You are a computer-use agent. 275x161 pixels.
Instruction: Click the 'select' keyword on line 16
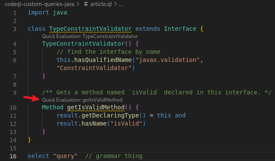pyautogui.click(x=38, y=156)
